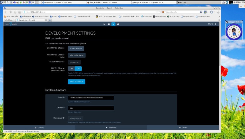The width and height of the screenshot is (245, 139).
Task: Skip to the previous track
Action: 105,24
